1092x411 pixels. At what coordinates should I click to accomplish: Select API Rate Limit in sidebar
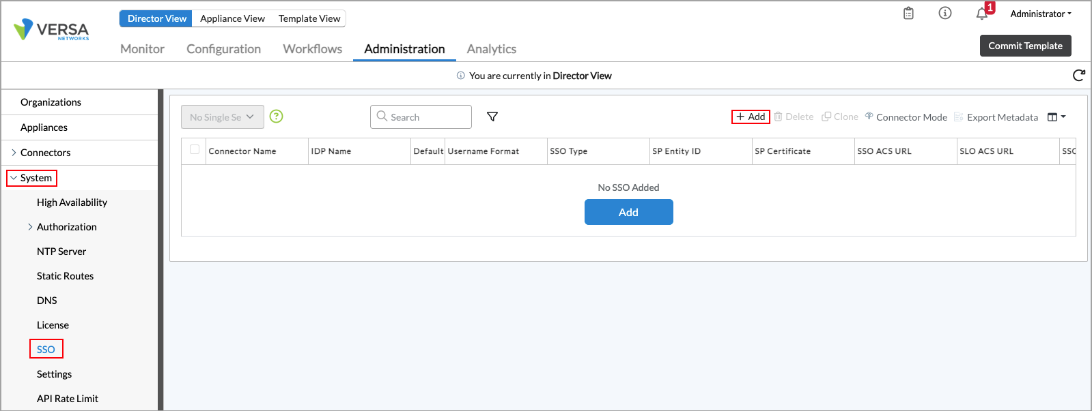point(68,399)
